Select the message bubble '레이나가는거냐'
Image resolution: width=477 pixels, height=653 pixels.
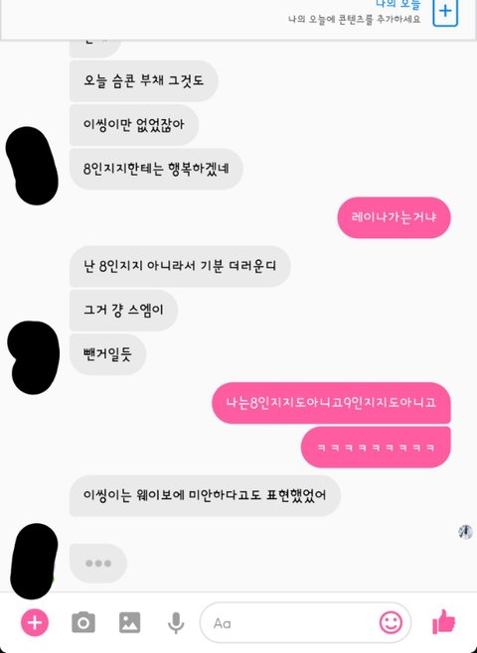(395, 217)
